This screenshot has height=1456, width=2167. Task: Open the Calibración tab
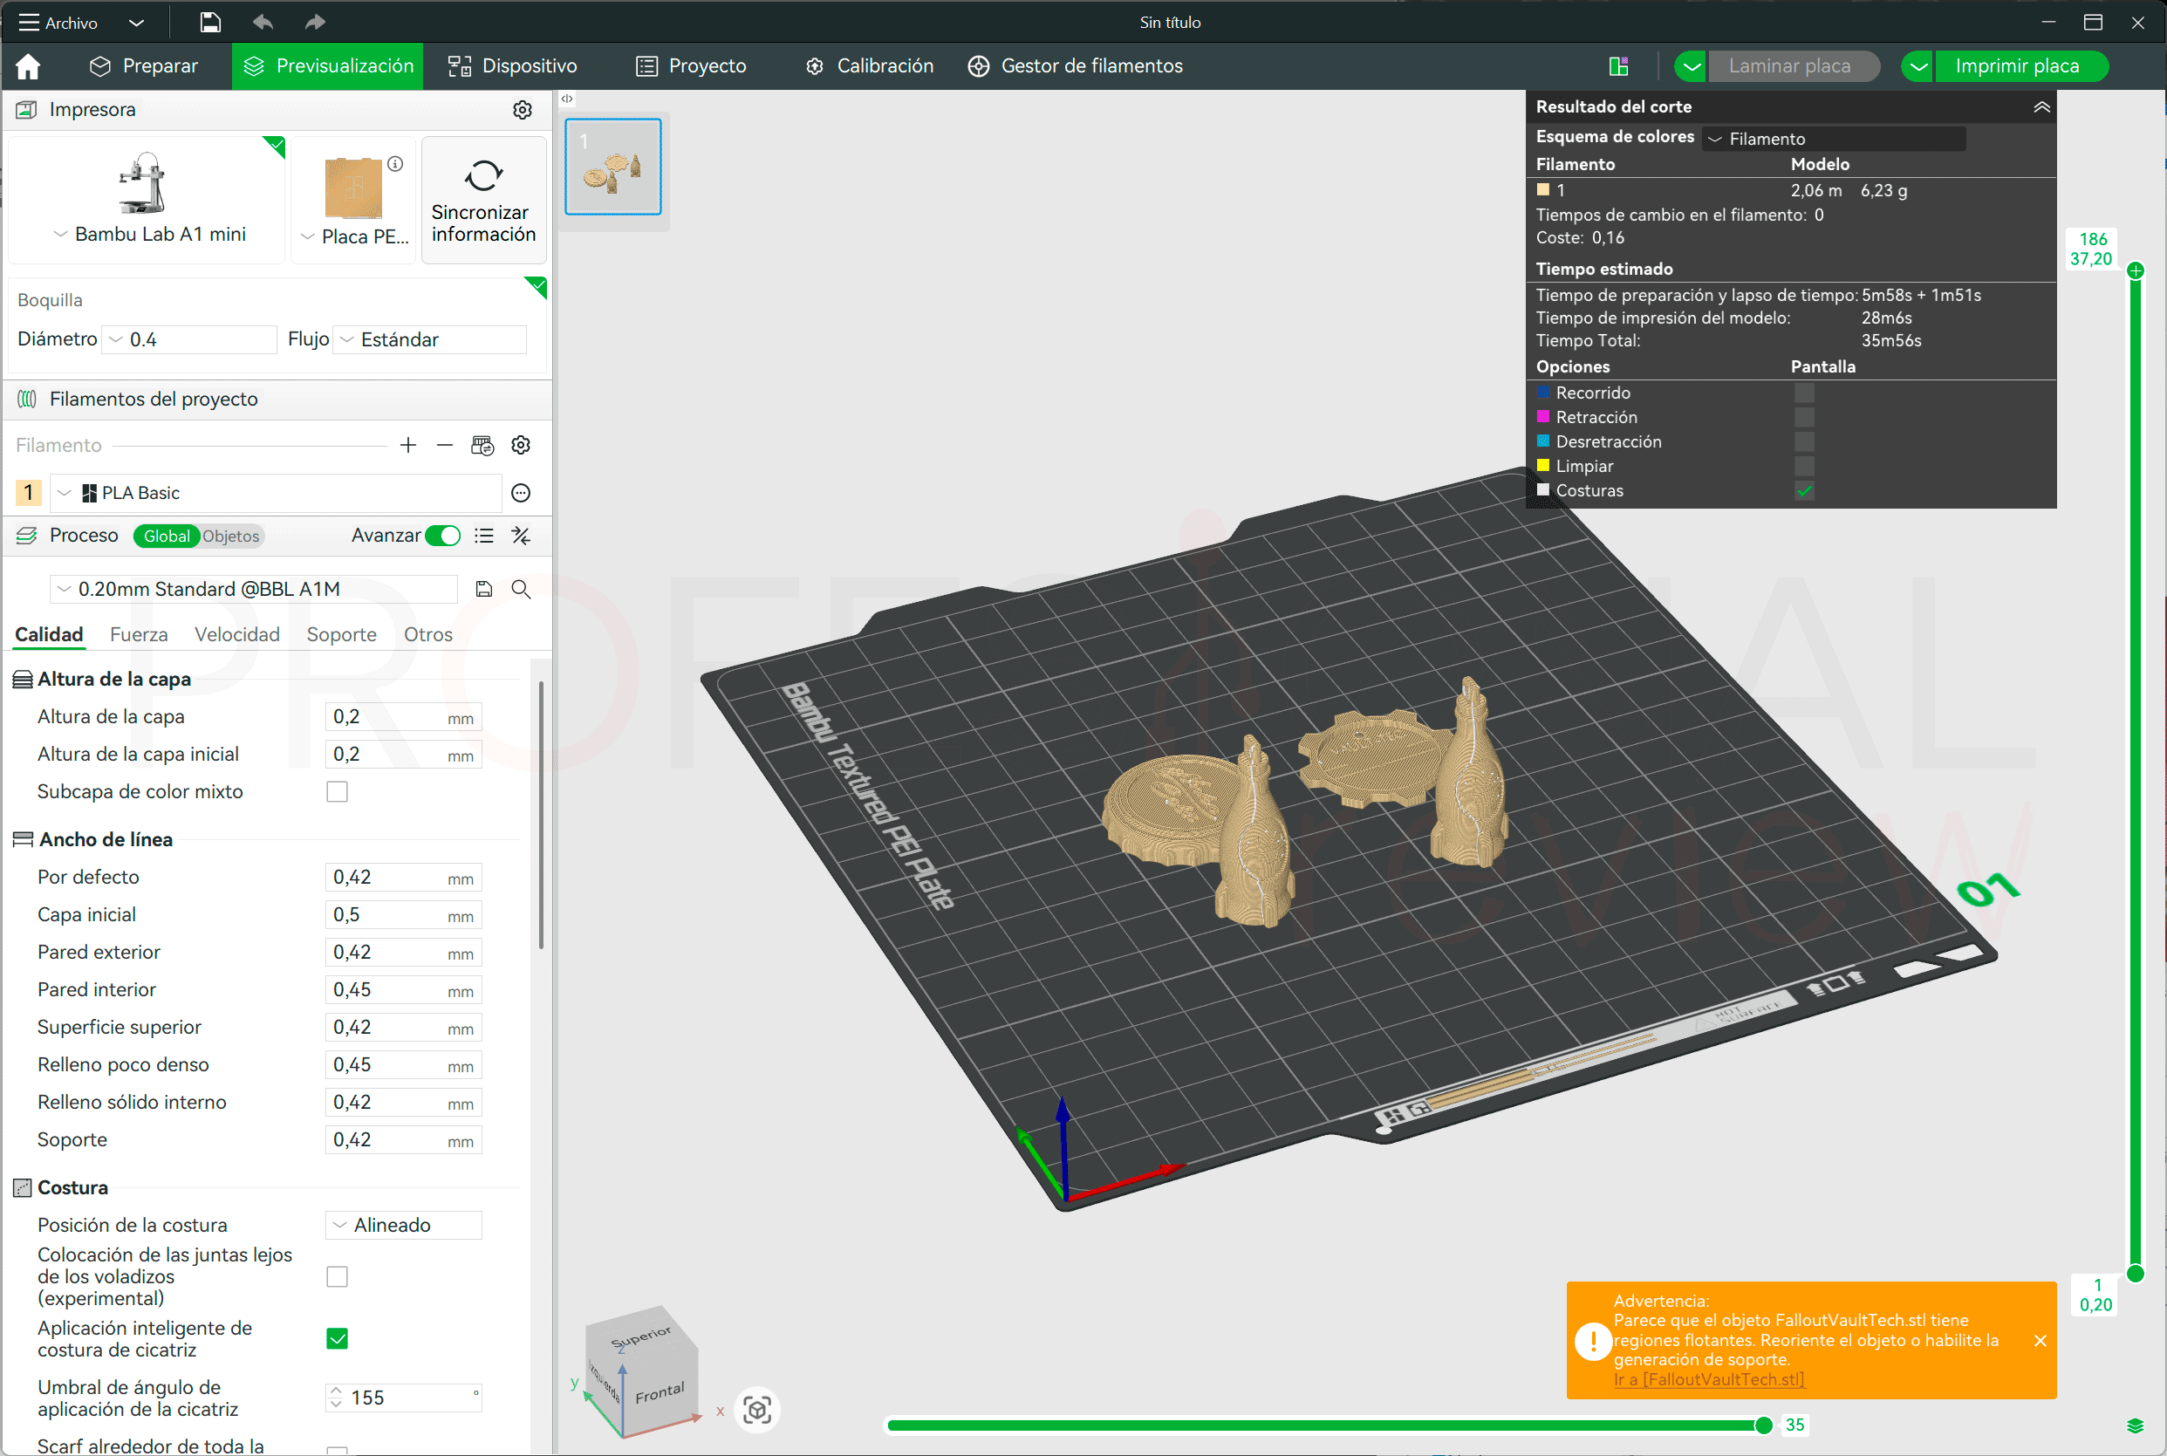[x=869, y=66]
